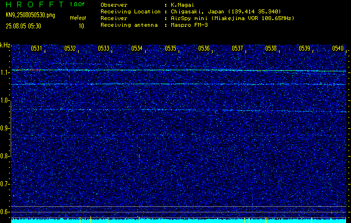Click the kHz axis unit label
Screen dimensions: 351x223
pos(5,45)
